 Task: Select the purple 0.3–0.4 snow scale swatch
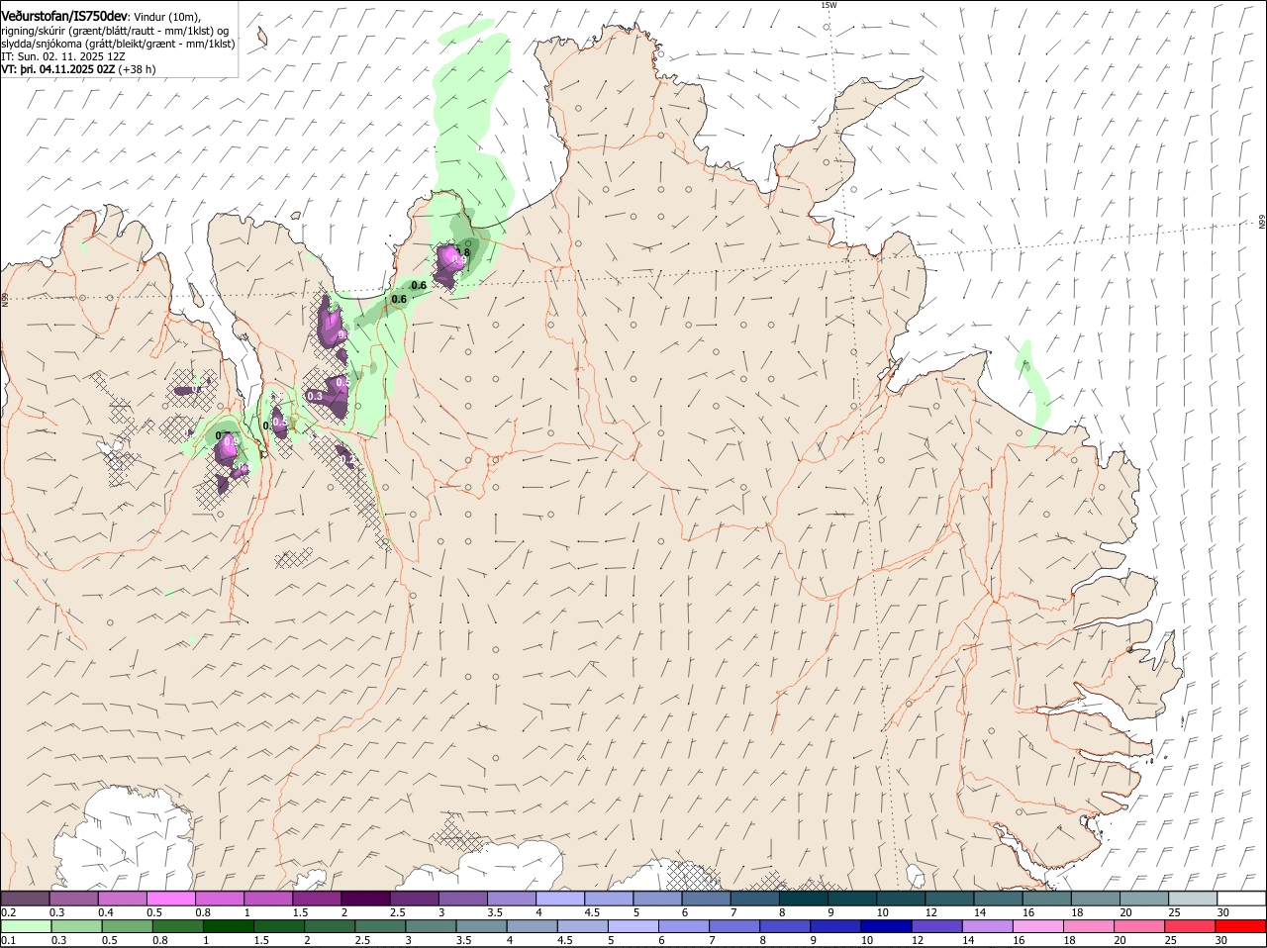coord(74,899)
